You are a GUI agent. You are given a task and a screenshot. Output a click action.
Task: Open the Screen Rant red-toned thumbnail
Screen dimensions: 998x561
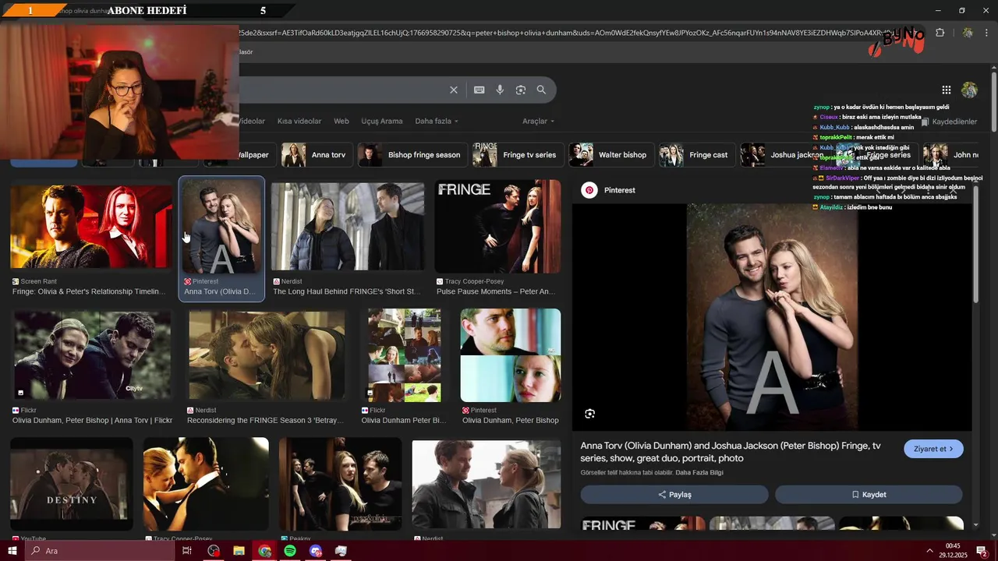coord(91,227)
